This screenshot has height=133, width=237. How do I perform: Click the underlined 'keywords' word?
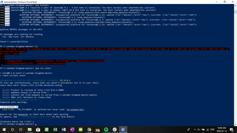[23, 114]
